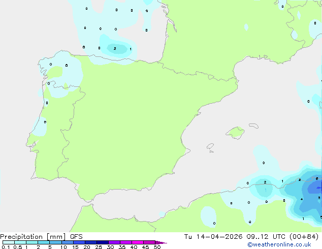Click the 4 mm value over eastern Algeria
Image resolution: width=322 pixels, height=249 pixels.
[302, 199]
